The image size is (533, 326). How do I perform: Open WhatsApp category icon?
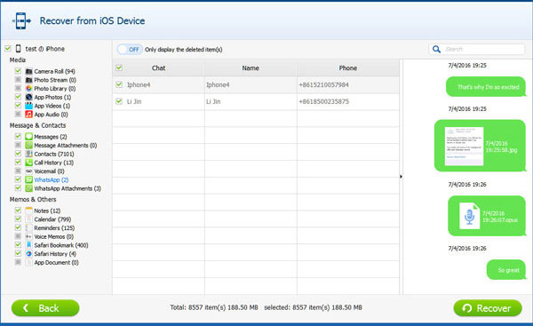tap(29, 179)
